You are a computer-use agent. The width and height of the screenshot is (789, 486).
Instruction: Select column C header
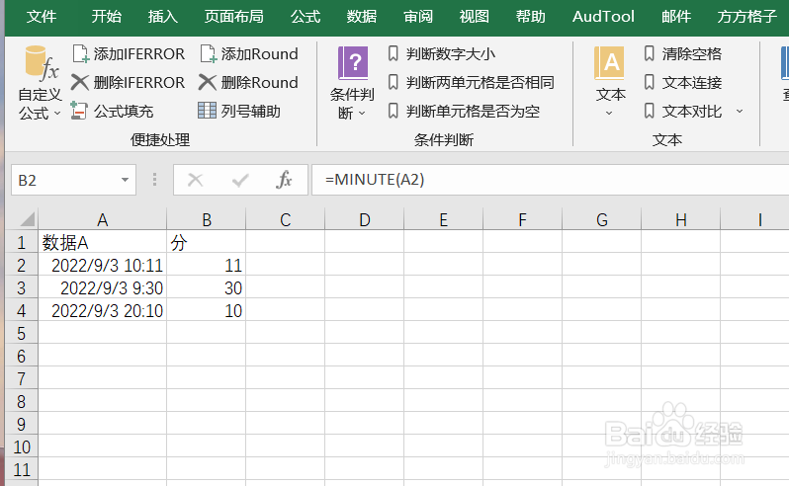pyautogui.click(x=286, y=219)
